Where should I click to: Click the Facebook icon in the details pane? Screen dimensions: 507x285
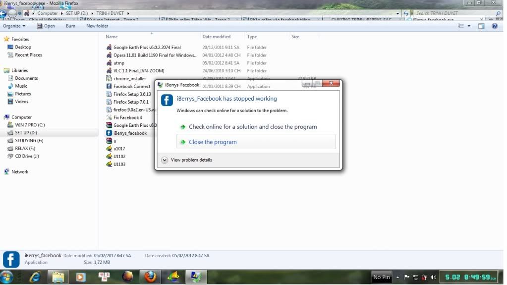[x=11, y=259]
